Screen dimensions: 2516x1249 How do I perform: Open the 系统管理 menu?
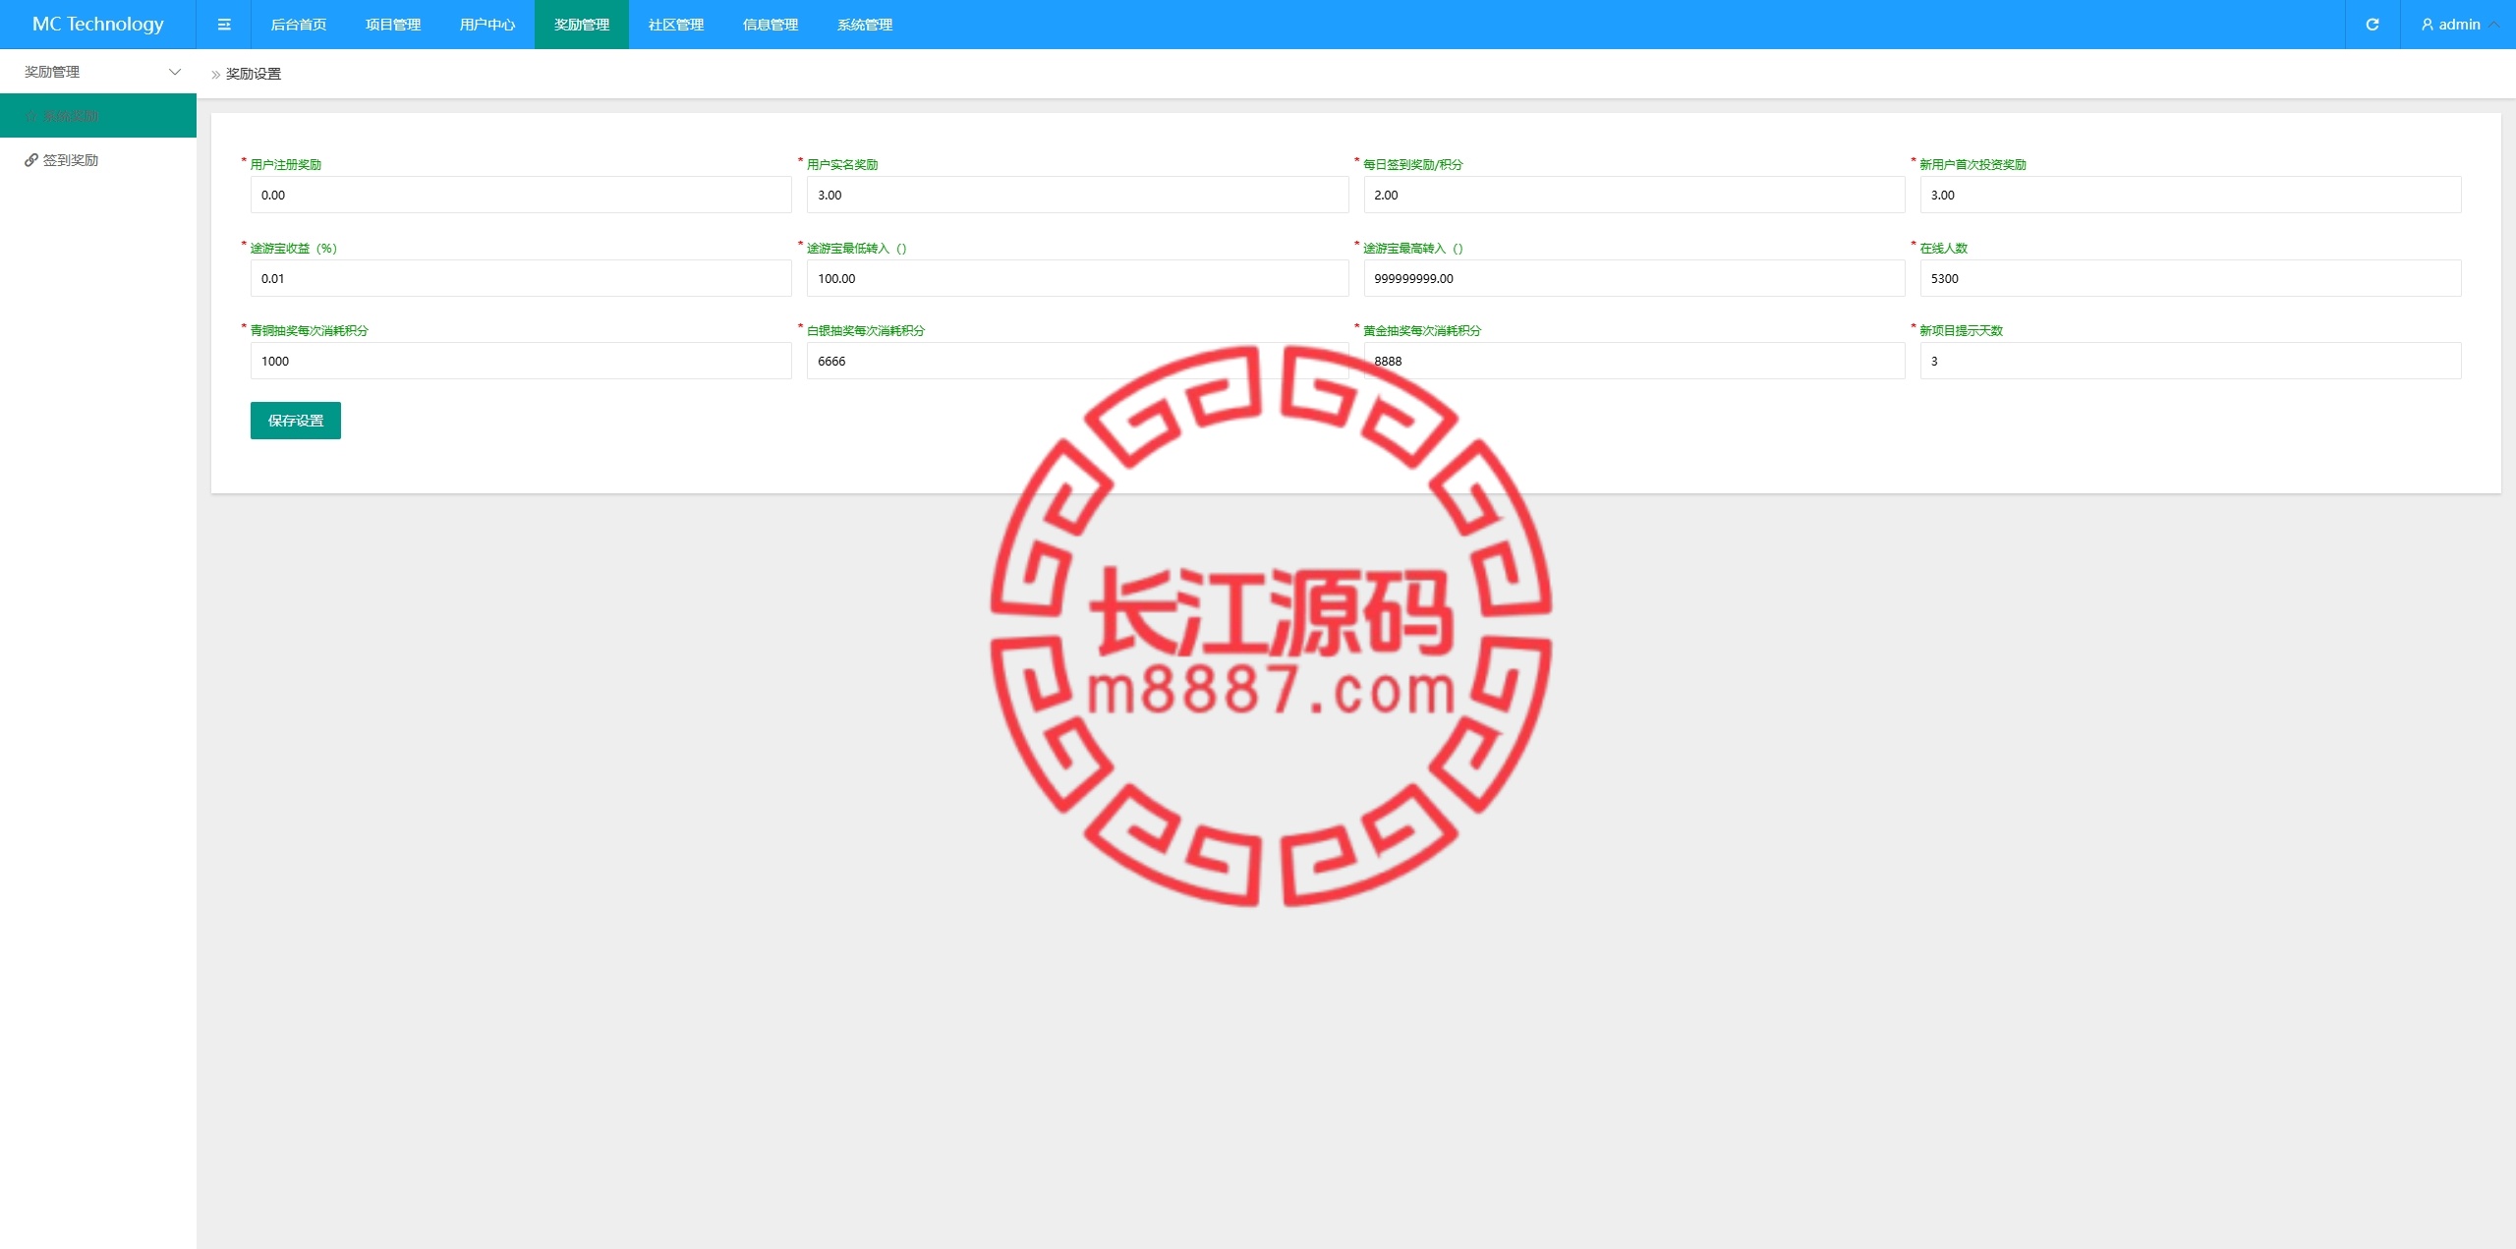point(865,25)
